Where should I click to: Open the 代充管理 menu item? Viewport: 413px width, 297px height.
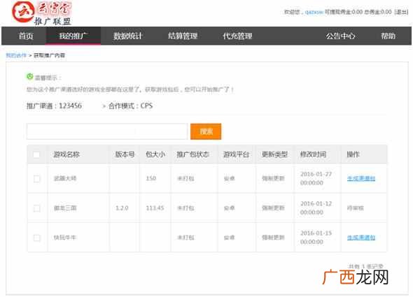pyautogui.click(x=237, y=36)
